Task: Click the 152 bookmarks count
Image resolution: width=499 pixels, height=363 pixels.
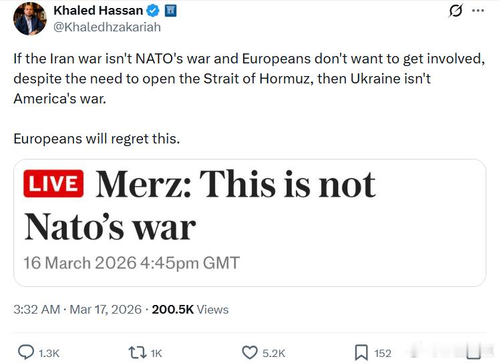Action: [383, 353]
